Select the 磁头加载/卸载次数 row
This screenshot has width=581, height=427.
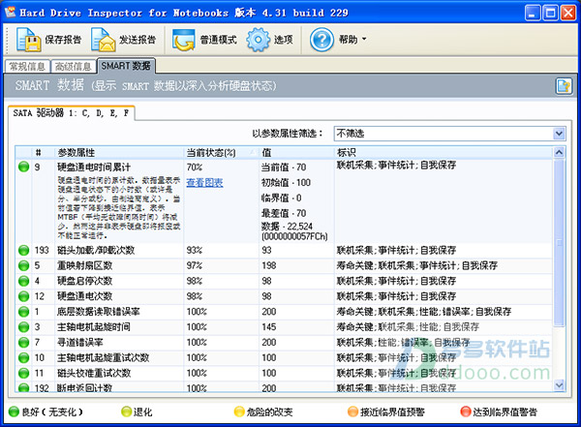coord(284,250)
